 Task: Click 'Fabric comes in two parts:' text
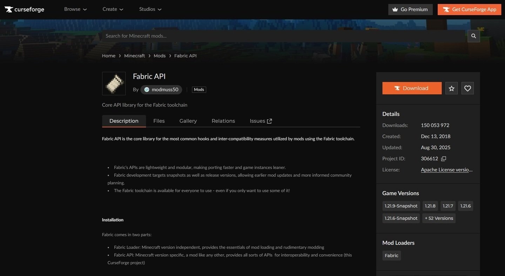(127, 235)
